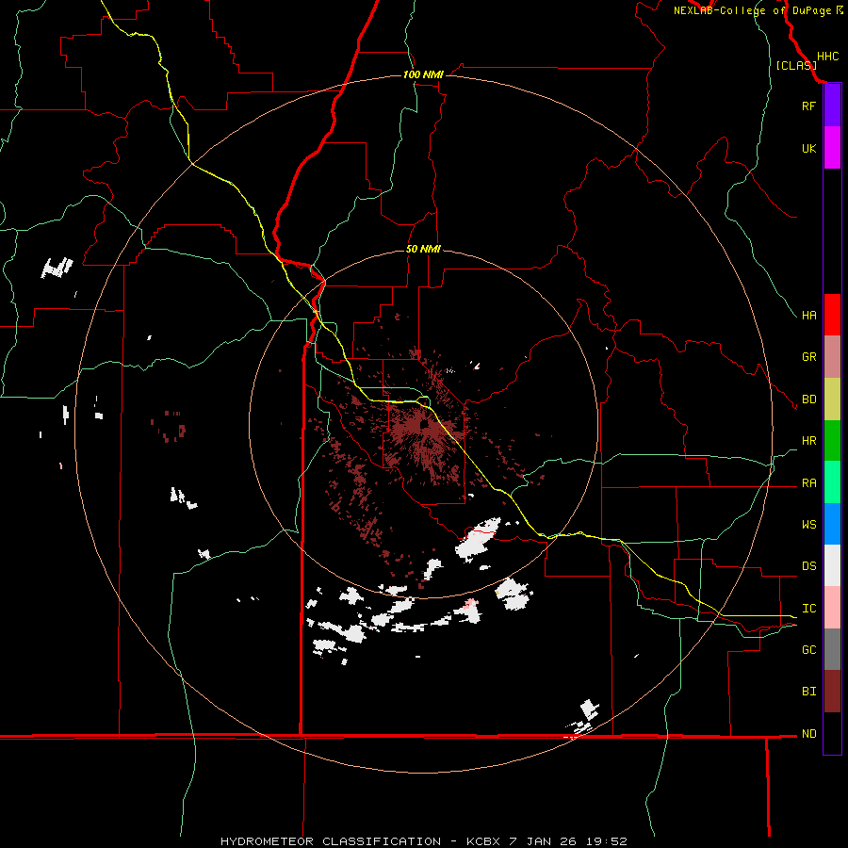Select the dark green HR legend color block
Image resolution: width=848 pixels, height=848 pixels.
point(832,441)
